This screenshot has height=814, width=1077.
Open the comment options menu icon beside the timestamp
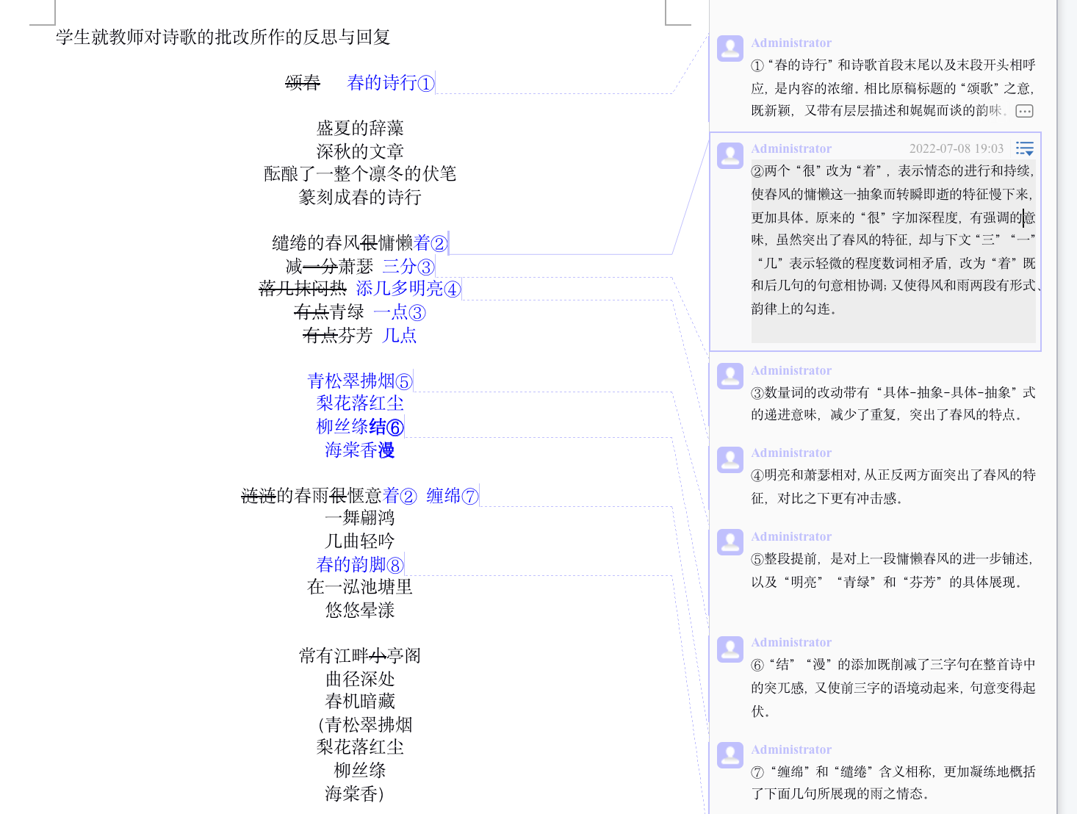pyautogui.click(x=1024, y=148)
